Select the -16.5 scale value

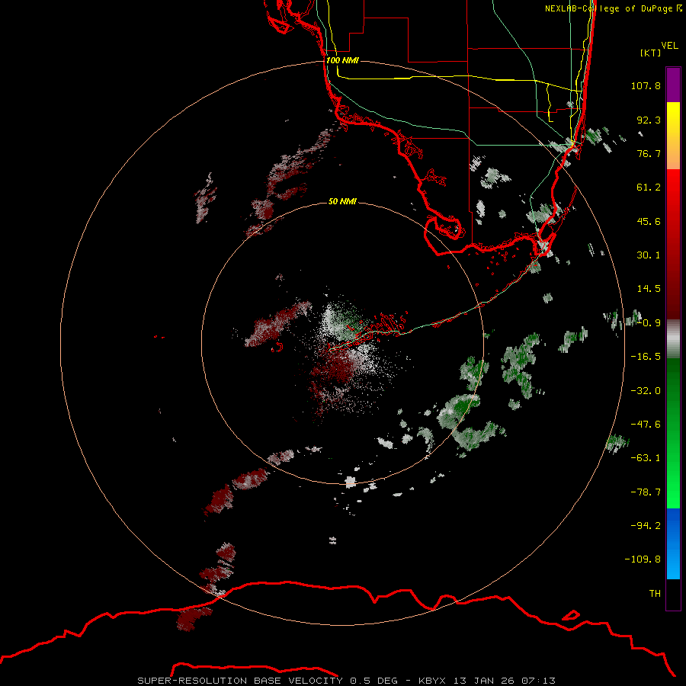point(646,357)
